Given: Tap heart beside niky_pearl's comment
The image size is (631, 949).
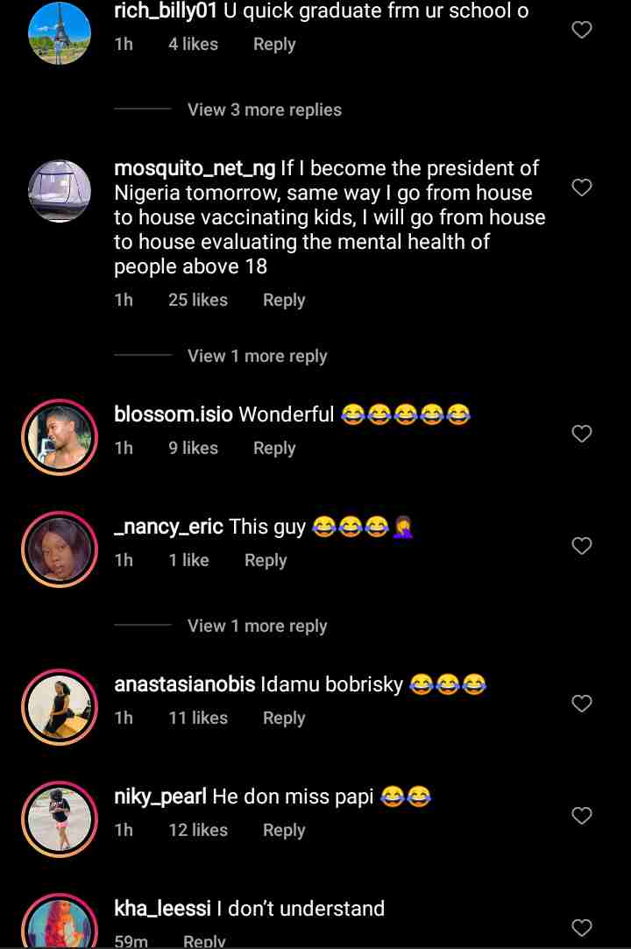Looking at the screenshot, I should click(x=582, y=816).
